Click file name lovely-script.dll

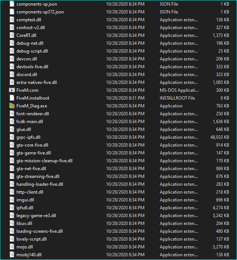31,239
